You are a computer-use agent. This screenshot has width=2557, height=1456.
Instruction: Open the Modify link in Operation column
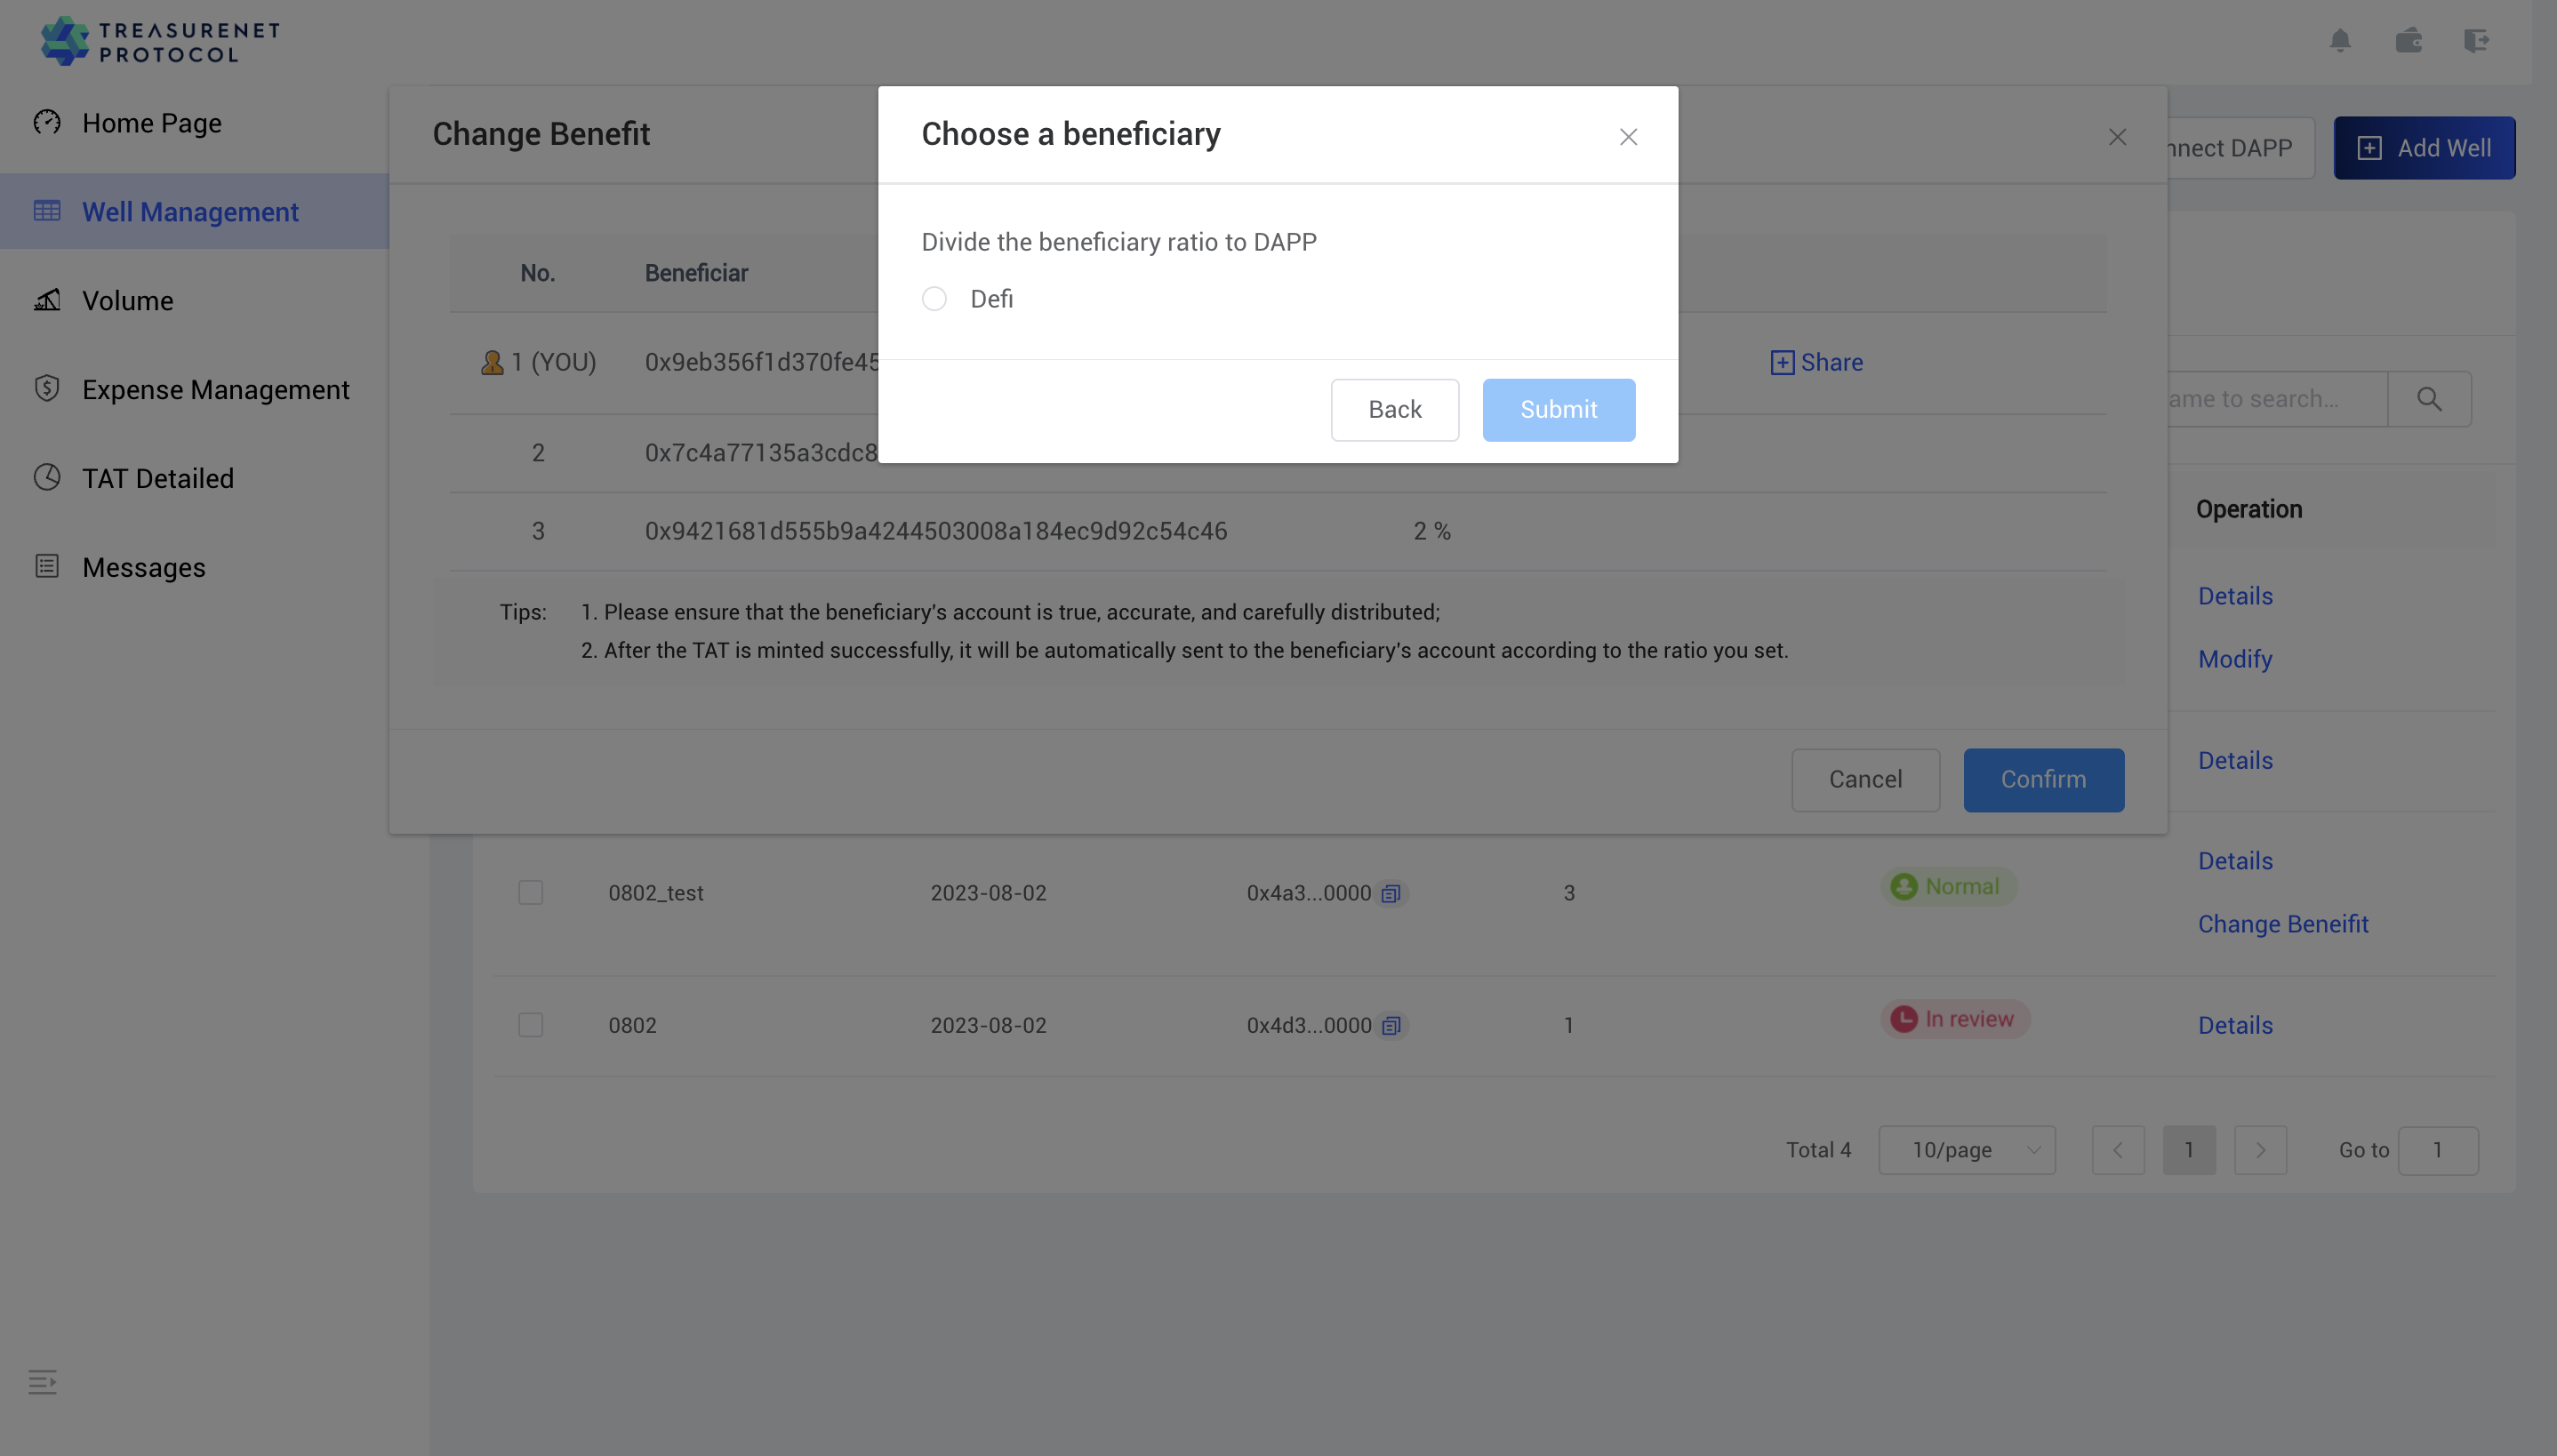[2234, 659]
